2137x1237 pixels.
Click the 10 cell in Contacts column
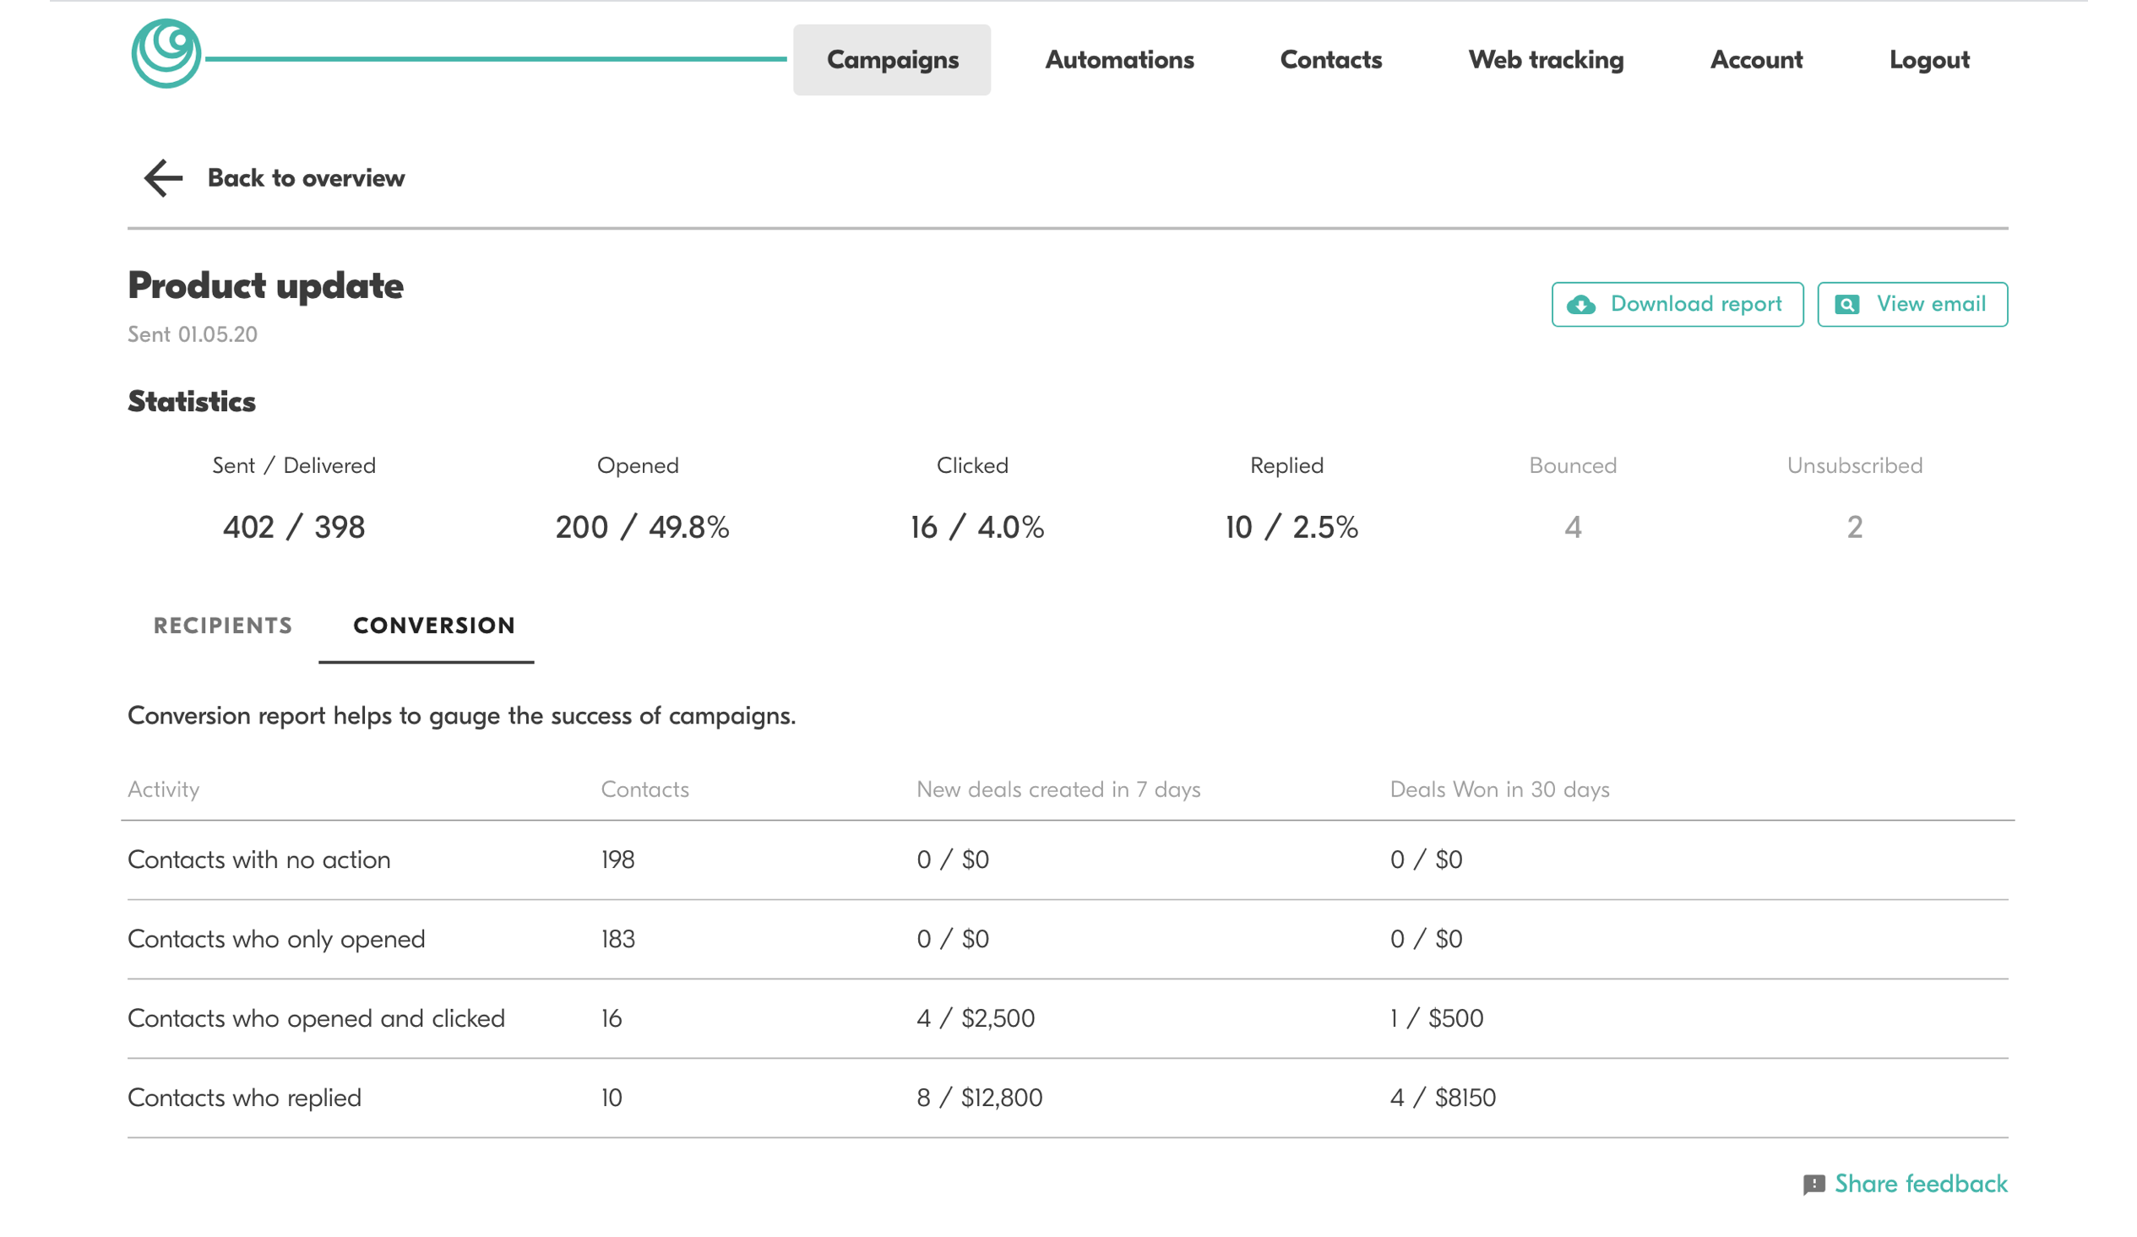(x=611, y=1098)
